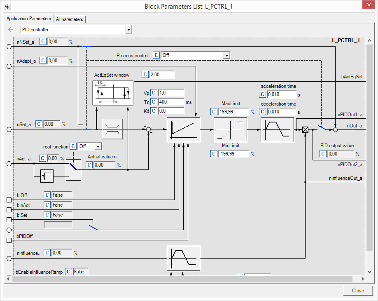Screen dimensions: 378x301
Task: Click the acceleration/deceleration ramp block icon
Action: click(277, 129)
